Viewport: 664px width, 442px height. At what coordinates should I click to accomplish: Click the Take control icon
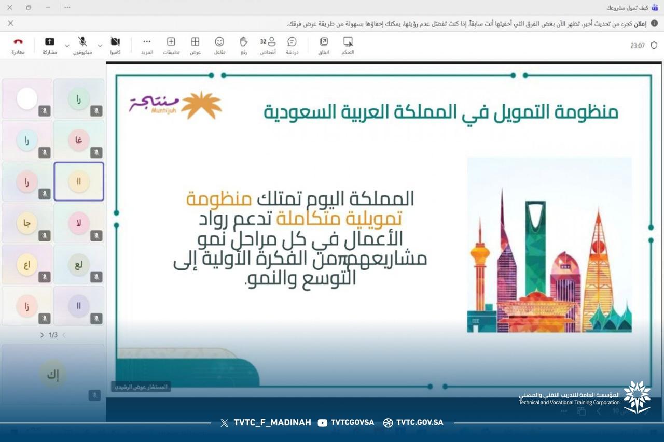pyautogui.click(x=348, y=46)
